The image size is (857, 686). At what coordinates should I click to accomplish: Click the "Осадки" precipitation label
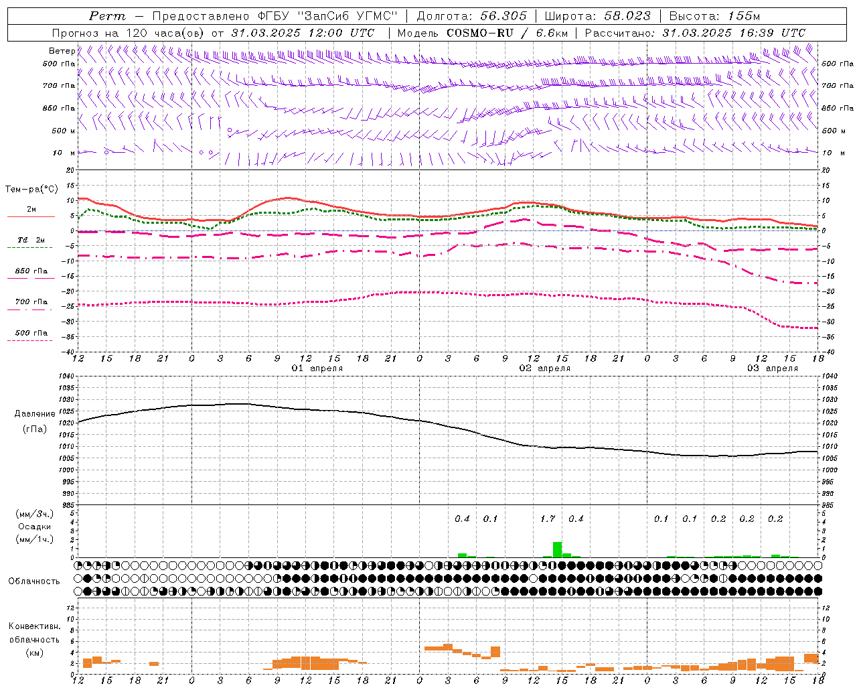pyautogui.click(x=34, y=527)
